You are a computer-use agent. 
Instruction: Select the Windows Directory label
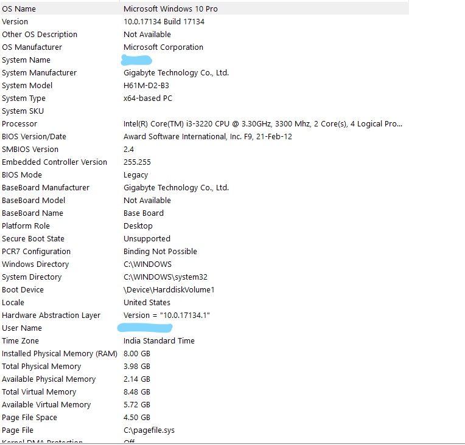click(35, 264)
